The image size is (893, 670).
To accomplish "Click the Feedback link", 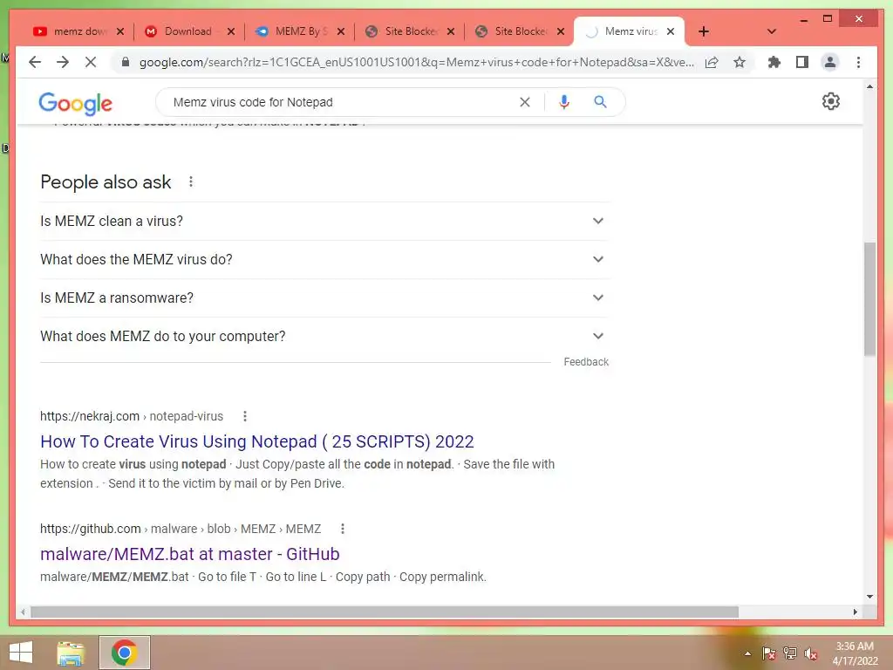I will 586,362.
